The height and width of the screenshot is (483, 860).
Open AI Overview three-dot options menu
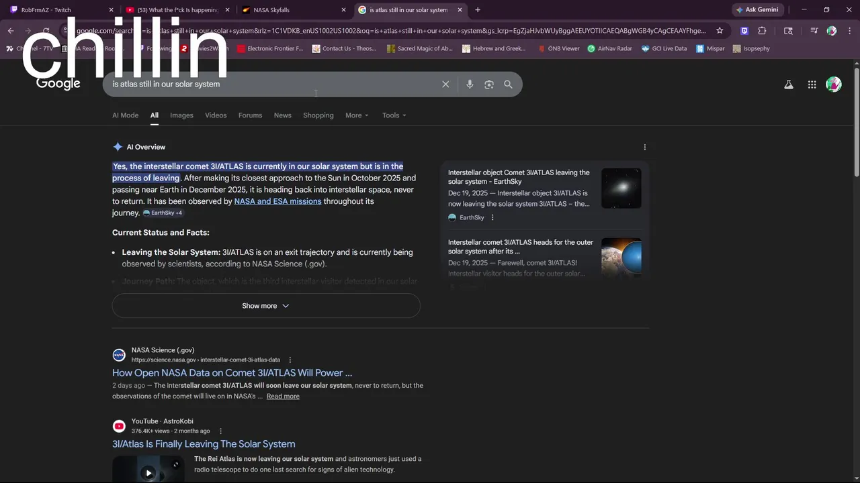click(644, 147)
